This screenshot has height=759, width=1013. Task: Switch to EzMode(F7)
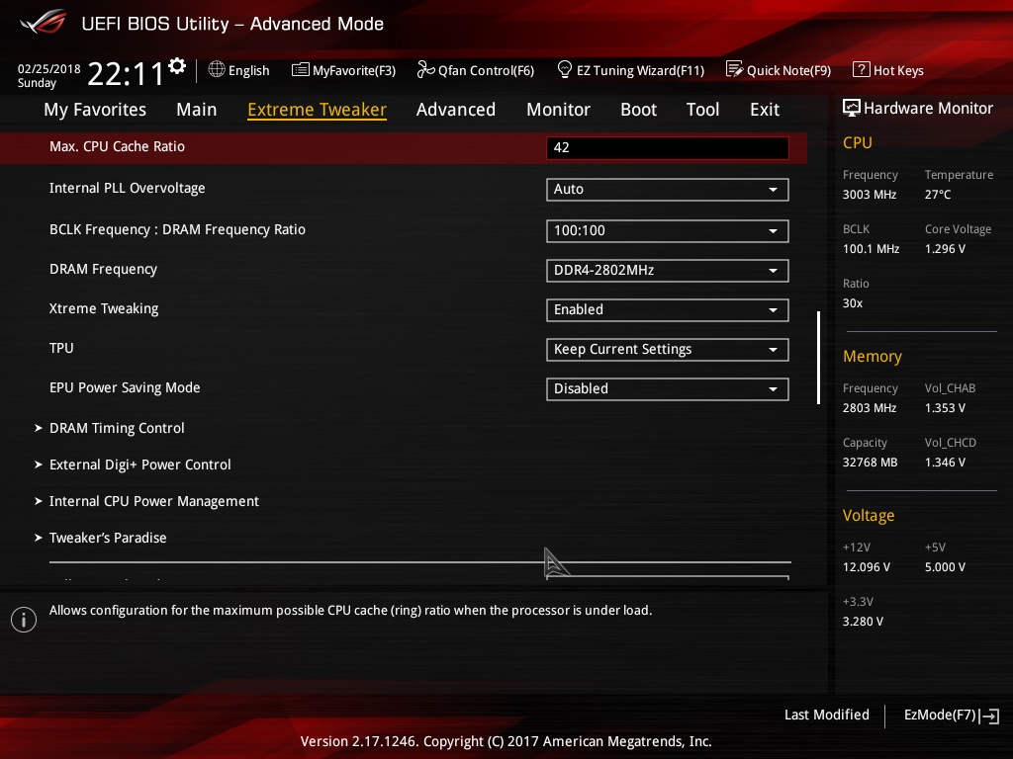tap(952, 716)
